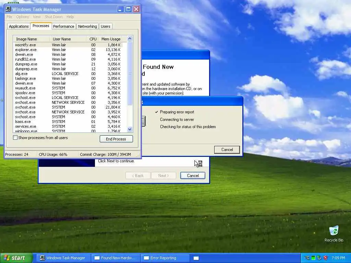Sort by User Name column header
Image resolution: width=351 pixels, height=263 pixels.
[x=68, y=39]
